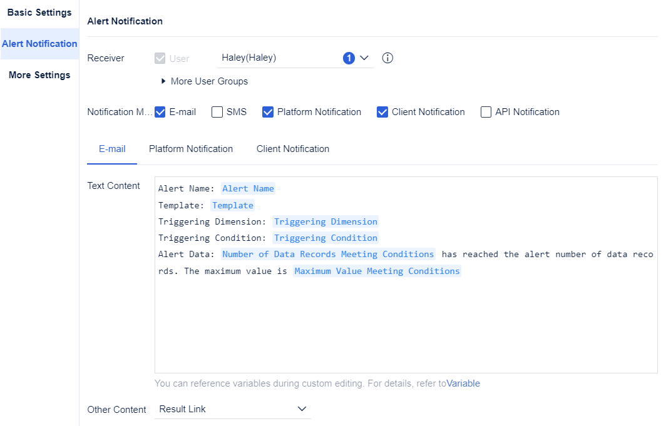The width and height of the screenshot is (671, 426).
Task: Enable the SMS notification method
Action: point(217,112)
